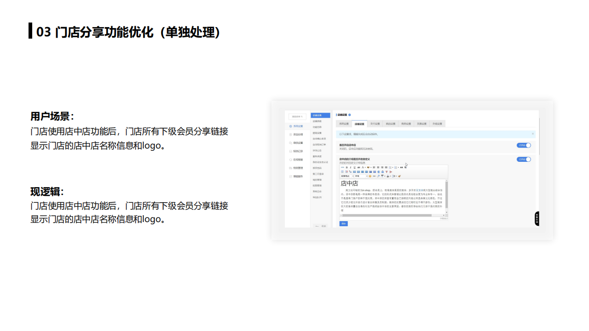Open the paragraph format dropdown

pyautogui.click(x=347, y=176)
